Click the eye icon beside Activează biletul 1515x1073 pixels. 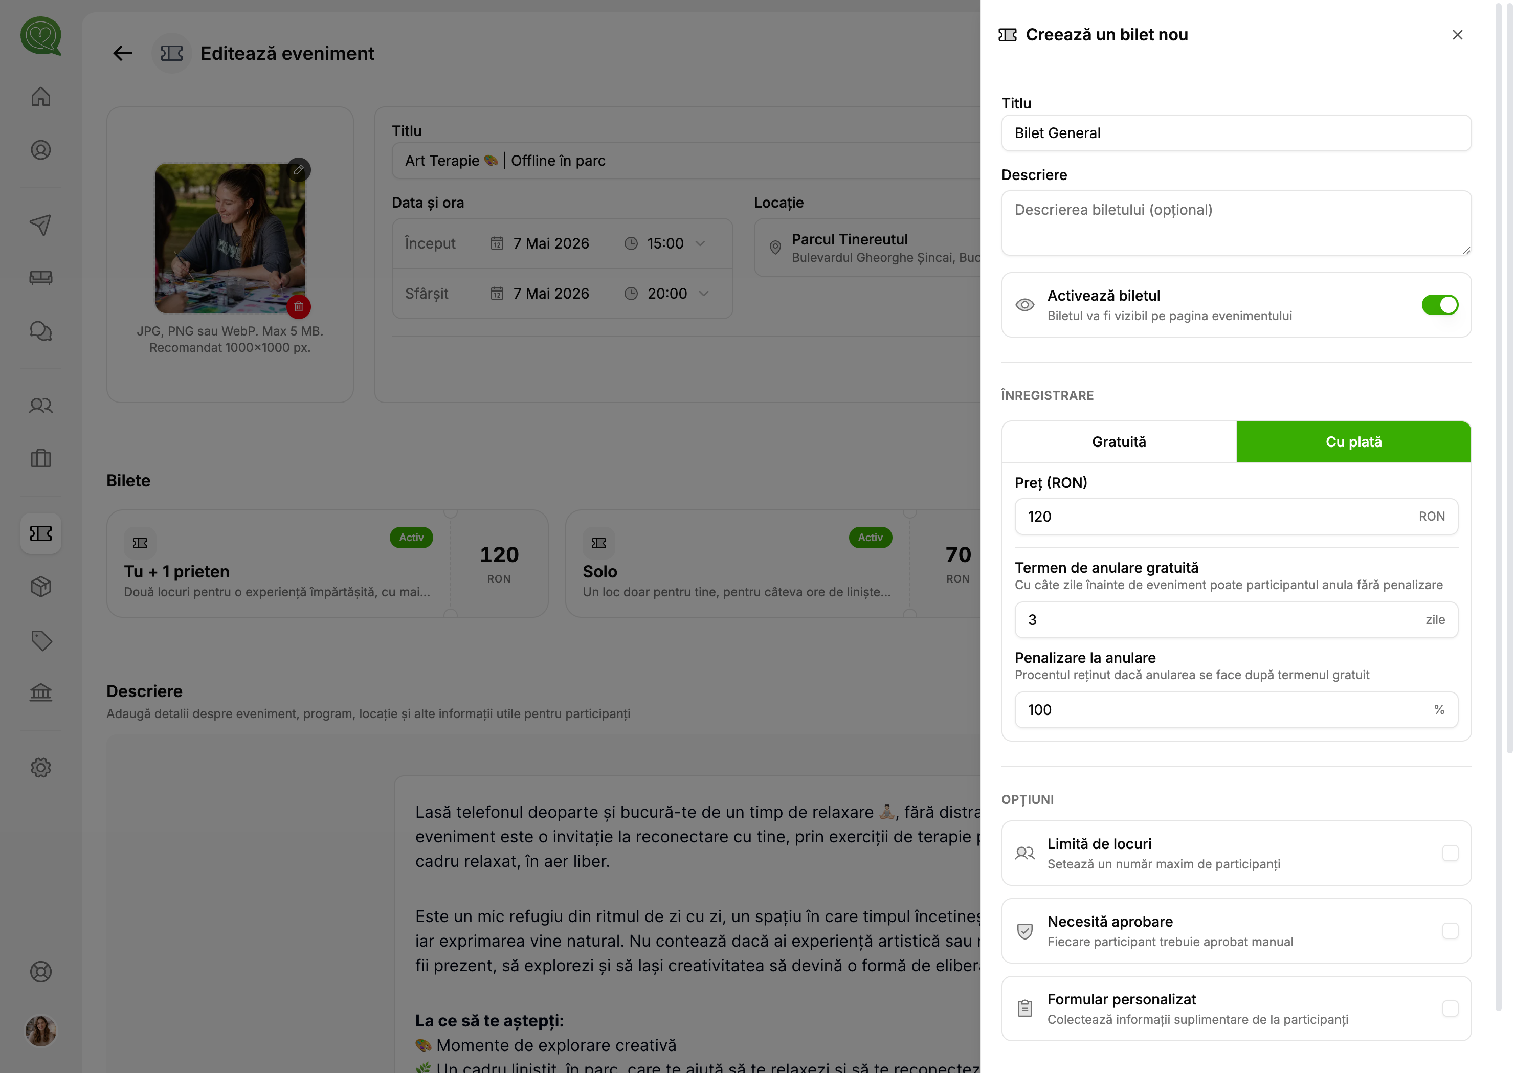pos(1024,305)
